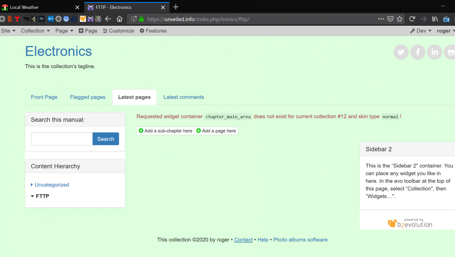
Task: Save page to Pocket icon
Action: pos(391,19)
